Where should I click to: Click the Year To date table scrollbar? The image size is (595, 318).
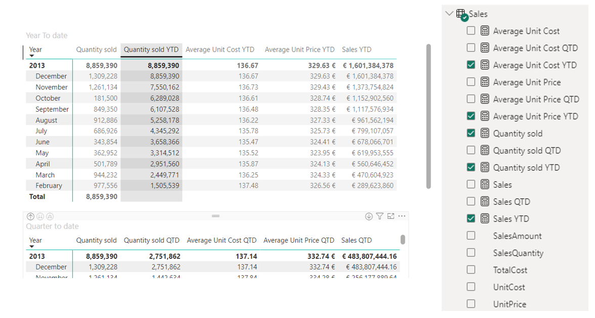pos(429,116)
